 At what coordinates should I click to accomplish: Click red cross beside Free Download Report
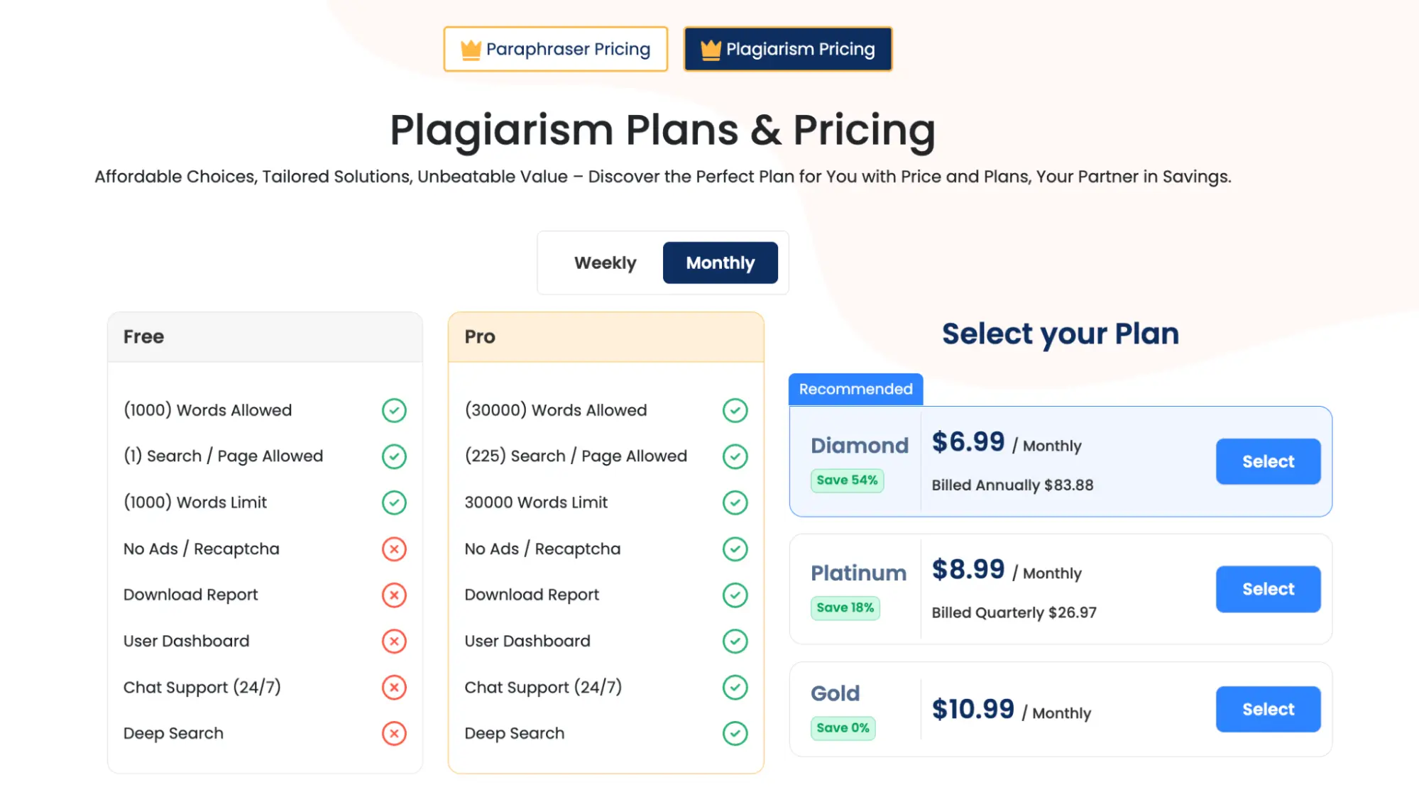click(x=394, y=595)
